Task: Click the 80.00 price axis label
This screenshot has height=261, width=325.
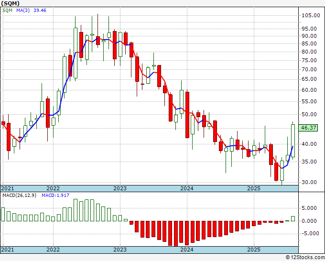Action: coord(309,52)
